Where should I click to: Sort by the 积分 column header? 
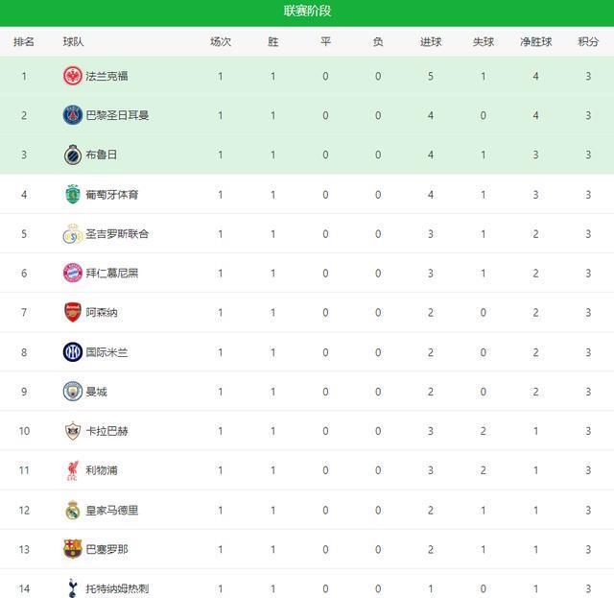588,42
